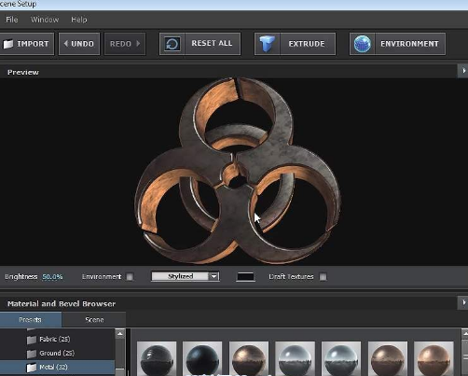The height and width of the screenshot is (376, 468).
Task: Click the IMPORT button label
Action: coord(33,44)
